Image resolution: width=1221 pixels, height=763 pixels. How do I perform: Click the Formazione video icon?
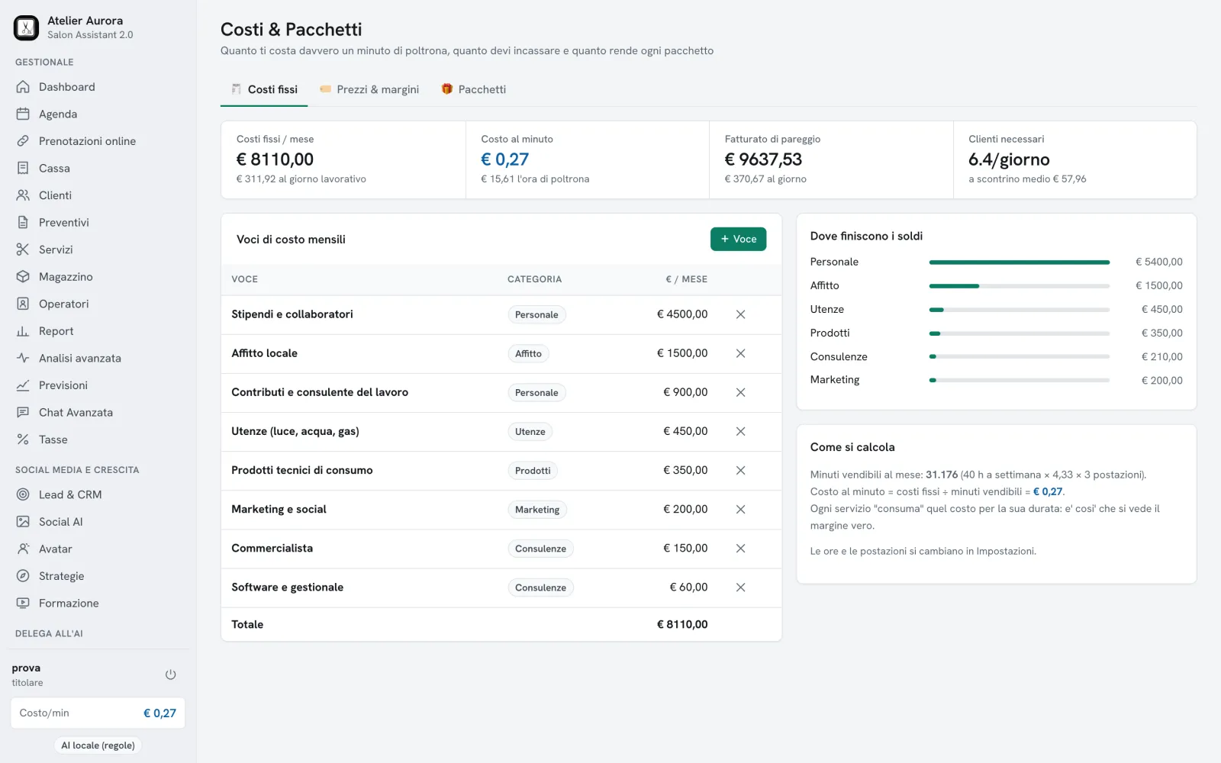point(23,603)
